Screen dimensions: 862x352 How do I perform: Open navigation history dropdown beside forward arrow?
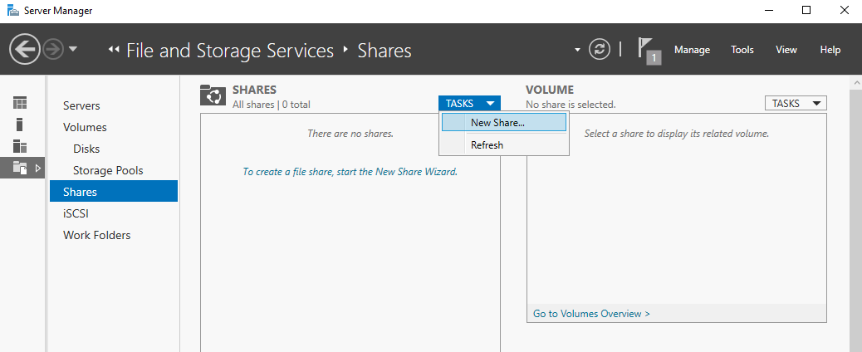tap(72, 50)
